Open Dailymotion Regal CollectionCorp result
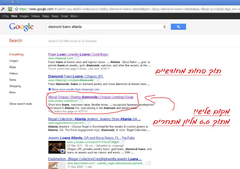The width and height of the screenshot is (240, 169). point(95,159)
